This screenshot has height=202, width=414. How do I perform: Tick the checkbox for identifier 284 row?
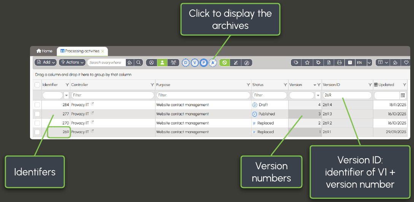(x=37, y=105)
